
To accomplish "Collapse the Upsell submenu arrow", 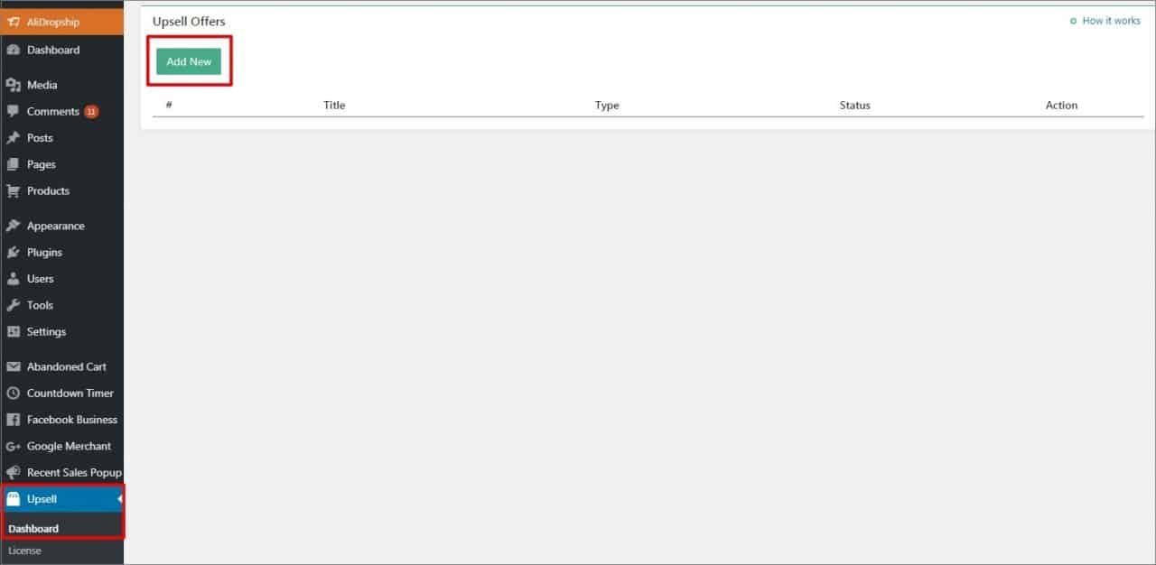I will pos(120,499).
